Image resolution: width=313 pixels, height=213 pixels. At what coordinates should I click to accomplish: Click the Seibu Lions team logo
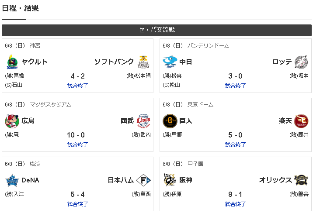tap(143, 121)
